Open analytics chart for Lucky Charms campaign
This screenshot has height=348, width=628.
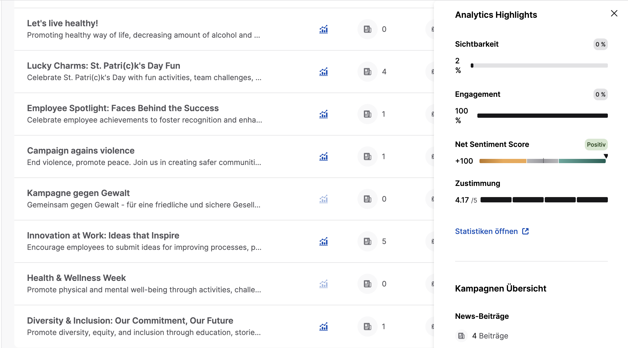[324, 72]
